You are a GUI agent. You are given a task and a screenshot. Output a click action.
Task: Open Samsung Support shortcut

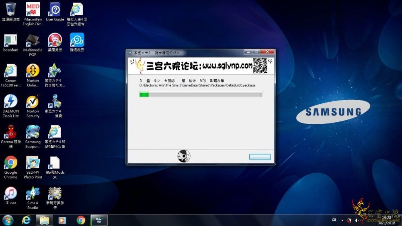(33, 136)
